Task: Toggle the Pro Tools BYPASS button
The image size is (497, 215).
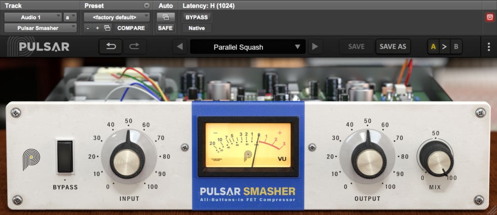Action: click(196, 17)
